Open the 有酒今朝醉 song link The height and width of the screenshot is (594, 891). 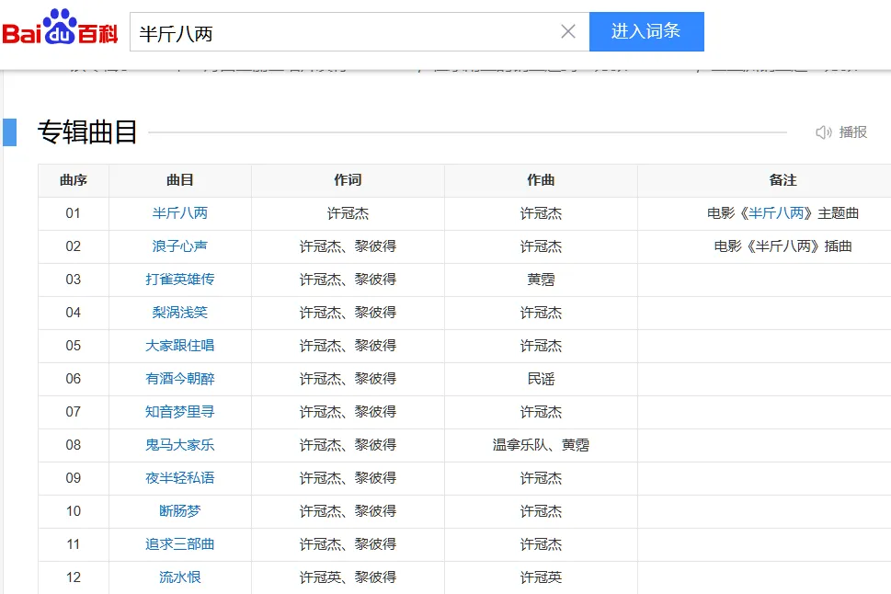(x=180, y=379)
